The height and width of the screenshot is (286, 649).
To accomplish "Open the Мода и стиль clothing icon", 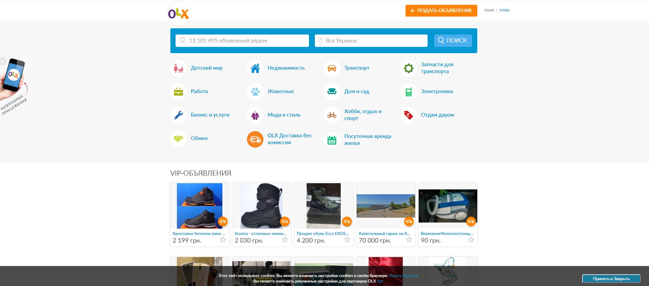I will (x=255, y=115).
